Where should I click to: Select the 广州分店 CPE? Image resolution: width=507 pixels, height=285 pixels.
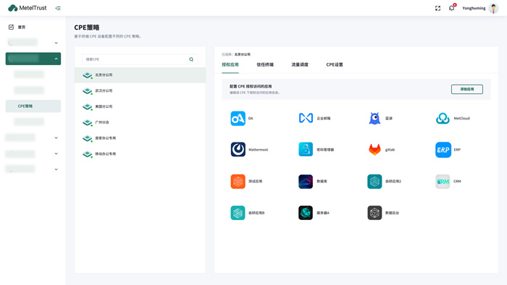pos(140,122)
